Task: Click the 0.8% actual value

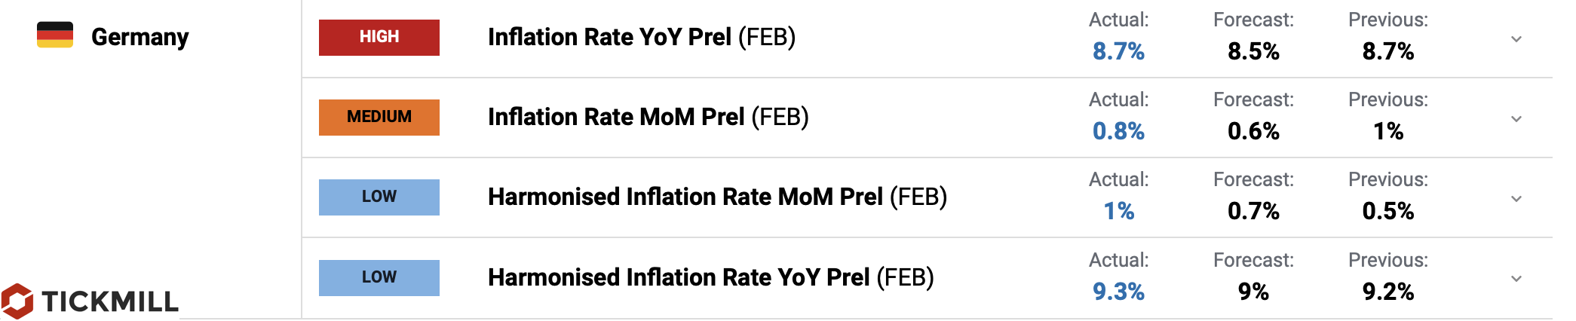Action: (1118, 131)
